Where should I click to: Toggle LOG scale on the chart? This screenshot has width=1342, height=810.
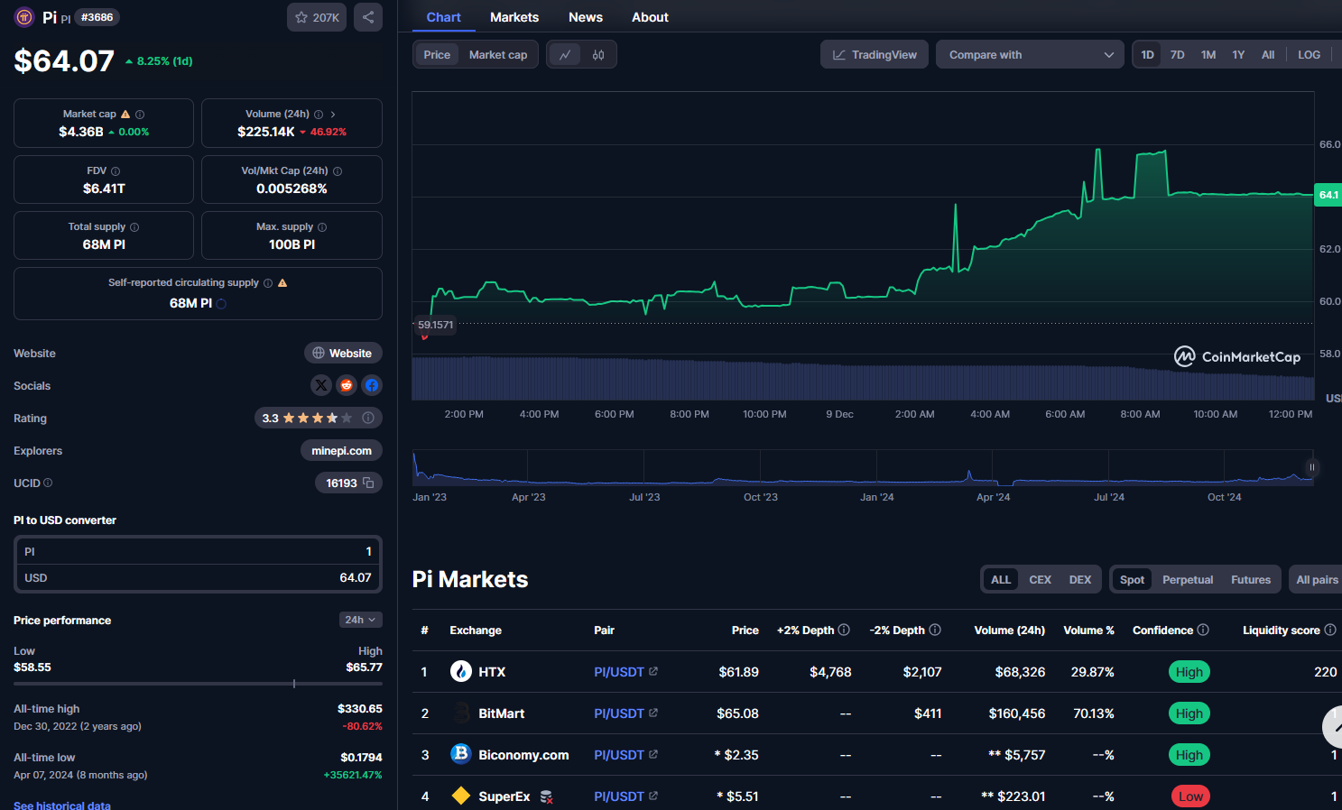[1309, 55]
